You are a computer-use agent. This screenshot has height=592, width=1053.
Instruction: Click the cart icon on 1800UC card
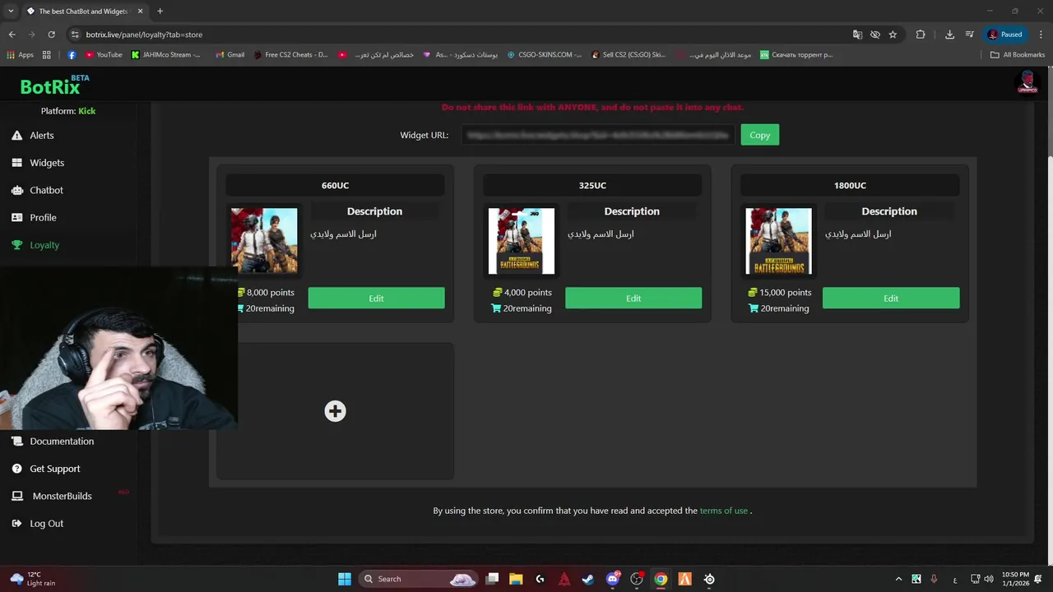pyautogui.click(x=754, y=308)
